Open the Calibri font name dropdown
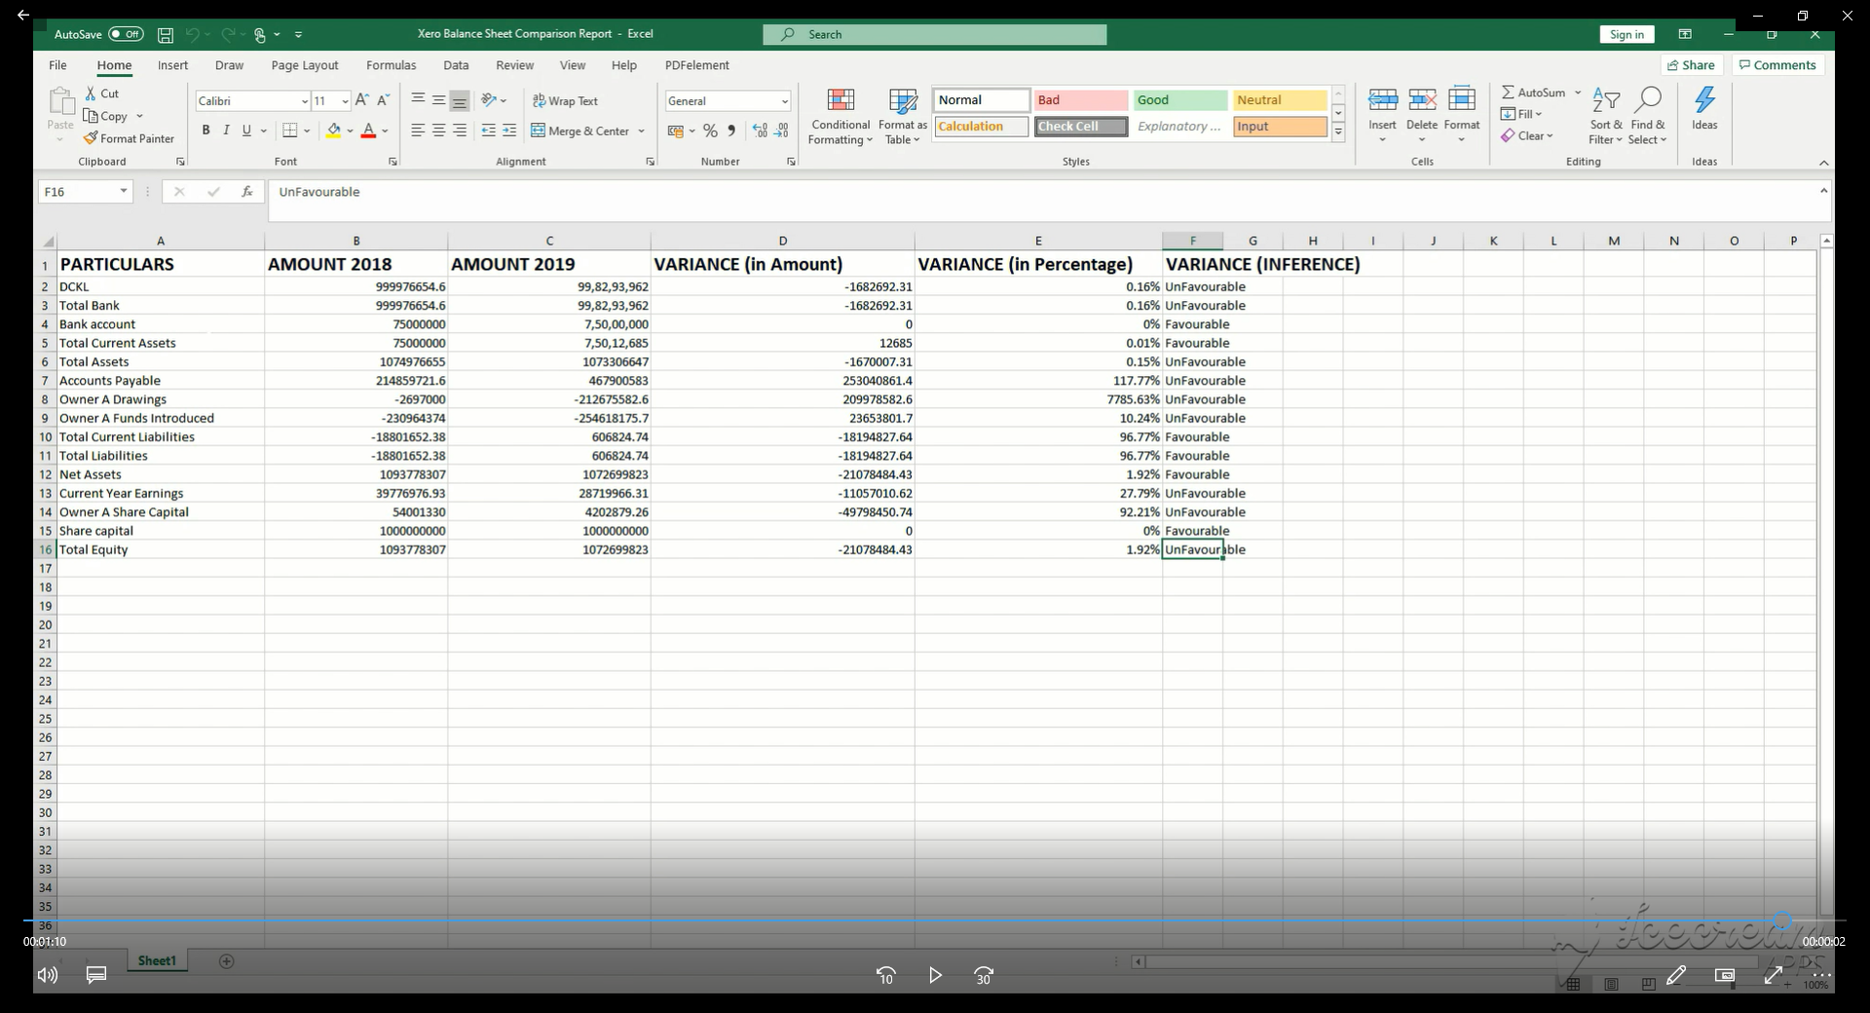Image resolution: width=1870 pixels, height=1013 pixels. click(304, 101)
